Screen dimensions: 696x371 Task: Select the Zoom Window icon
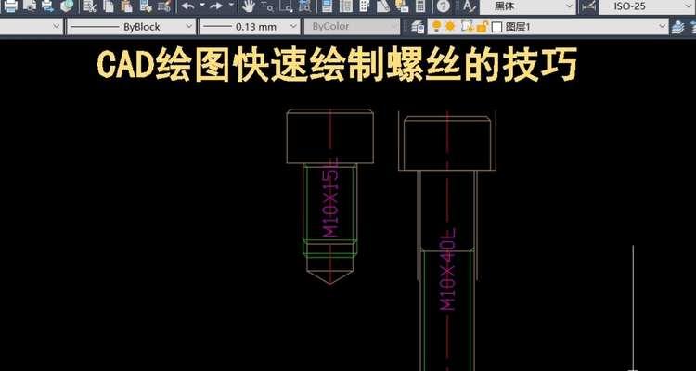(x=287, y=6)
